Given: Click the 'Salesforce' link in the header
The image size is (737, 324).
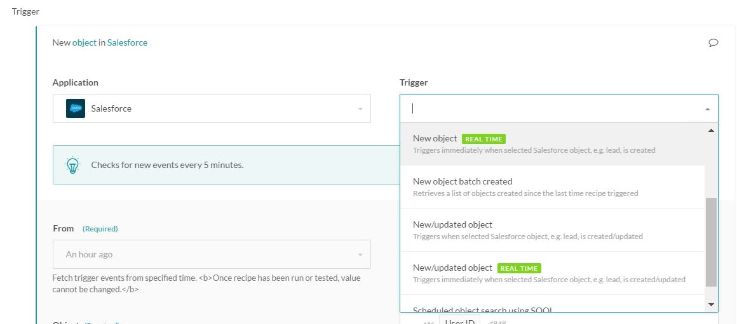Looking at the screenshot, I should tap(127, 42).
